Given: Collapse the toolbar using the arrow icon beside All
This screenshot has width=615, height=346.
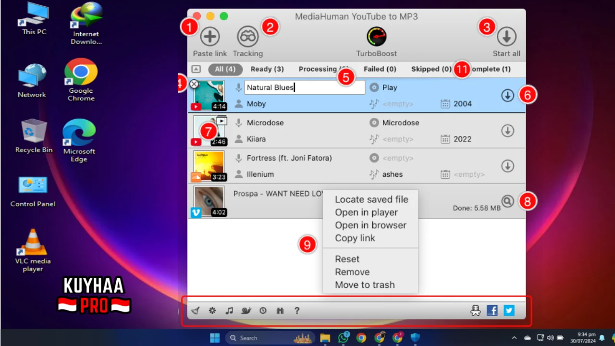Looking at the screenshot, I should click(x=196, y=69).
